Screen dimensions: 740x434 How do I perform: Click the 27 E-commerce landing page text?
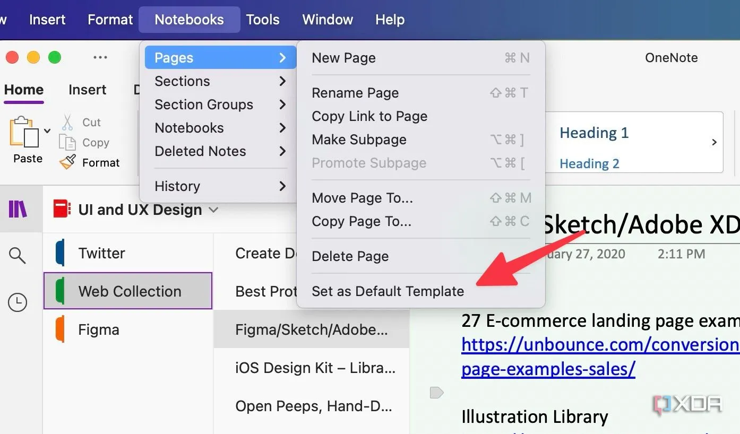[600, 321]
